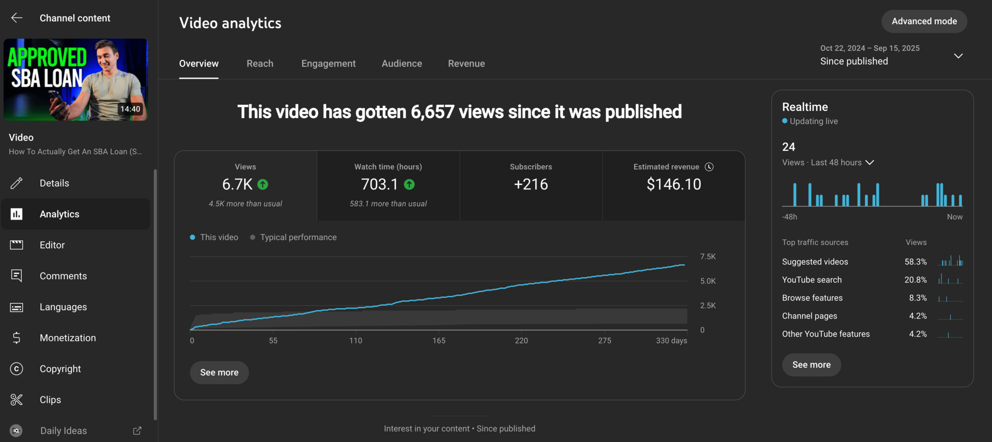Select the Analytics bar chart icon

(x=17, y=214)
